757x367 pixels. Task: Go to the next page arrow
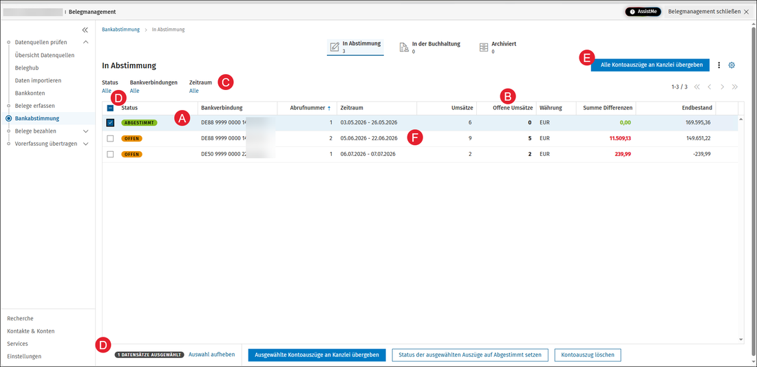pos(722,87)
